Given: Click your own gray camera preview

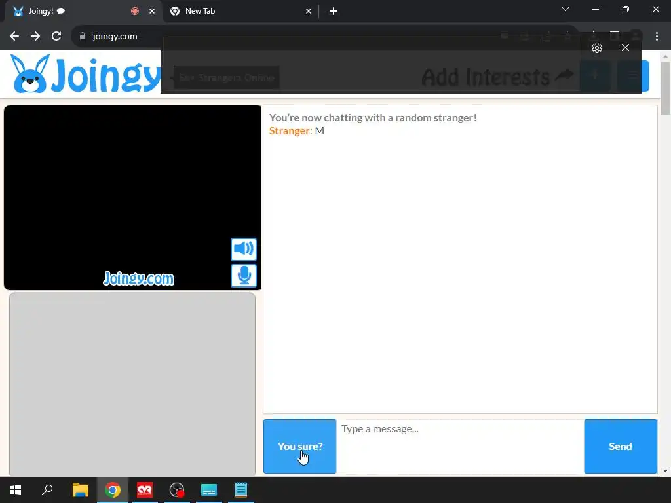Looking at the screenshot, I should coord(132,384).
